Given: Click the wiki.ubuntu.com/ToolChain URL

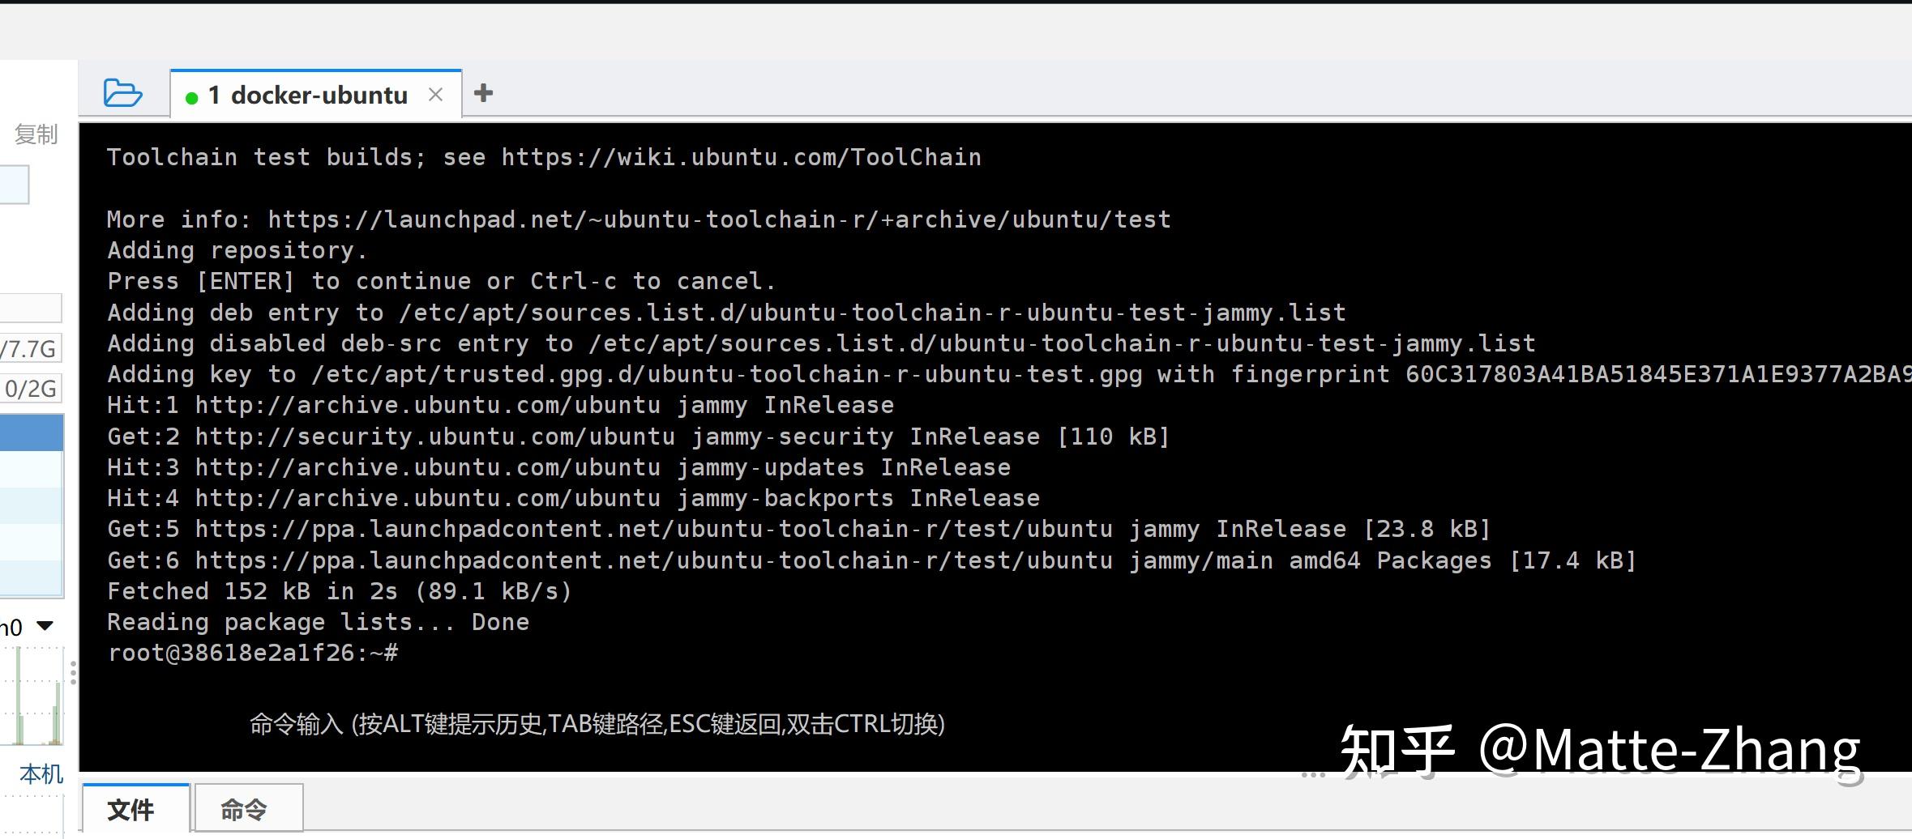Looking at the screenshot, I should click(x=741, y=157).
